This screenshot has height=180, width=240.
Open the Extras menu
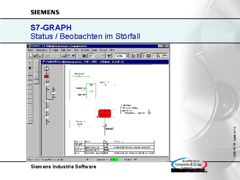[x=94, y=50]
